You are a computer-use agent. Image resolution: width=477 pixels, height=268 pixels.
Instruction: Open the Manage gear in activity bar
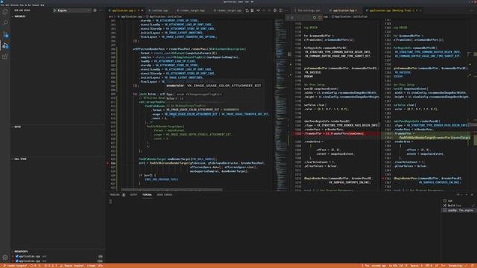pyautogui.click(x=5, y=258)
